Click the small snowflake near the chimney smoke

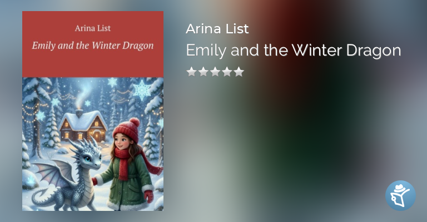[87, 103]
